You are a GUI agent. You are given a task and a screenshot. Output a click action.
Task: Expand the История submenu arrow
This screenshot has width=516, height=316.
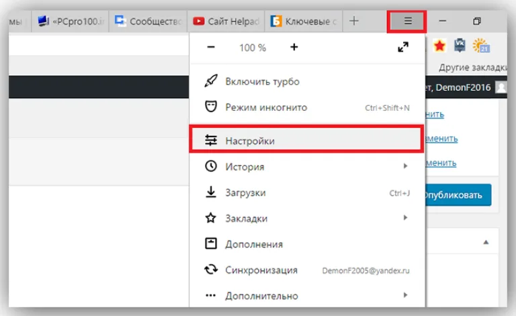point(405,166)
